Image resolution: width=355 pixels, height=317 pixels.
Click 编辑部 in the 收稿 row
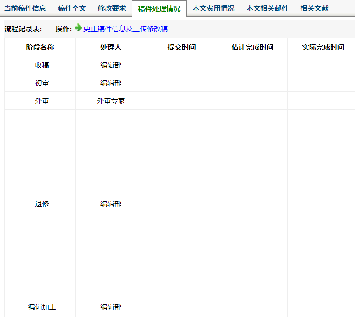tap(111, 65)
